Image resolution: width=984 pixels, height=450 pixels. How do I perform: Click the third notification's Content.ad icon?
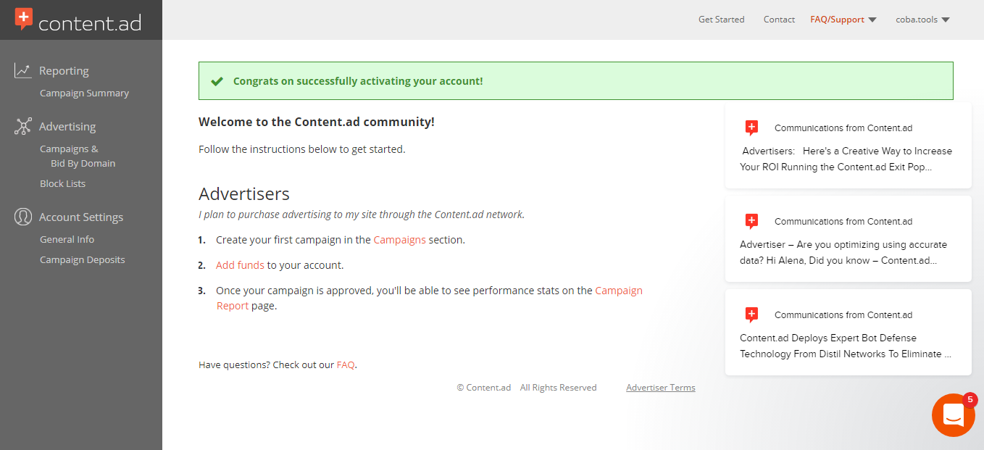tap(751, 315)
